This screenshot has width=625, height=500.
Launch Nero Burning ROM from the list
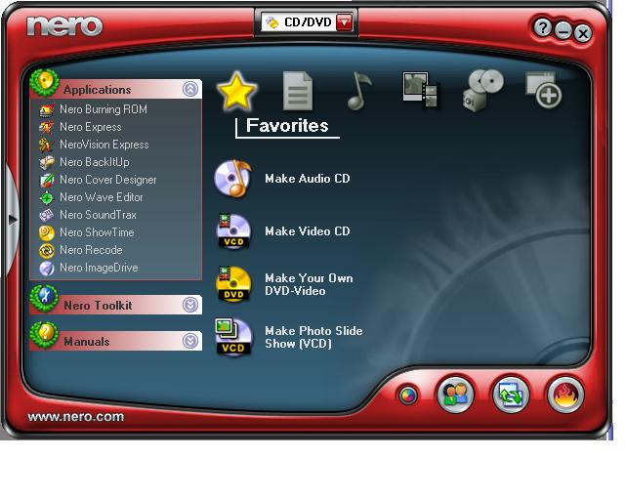pyautogui.click(x=104, y=109)
